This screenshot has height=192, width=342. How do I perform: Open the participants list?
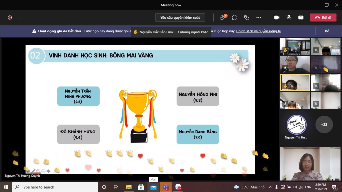pyautogui.click(x=223, y=17)
